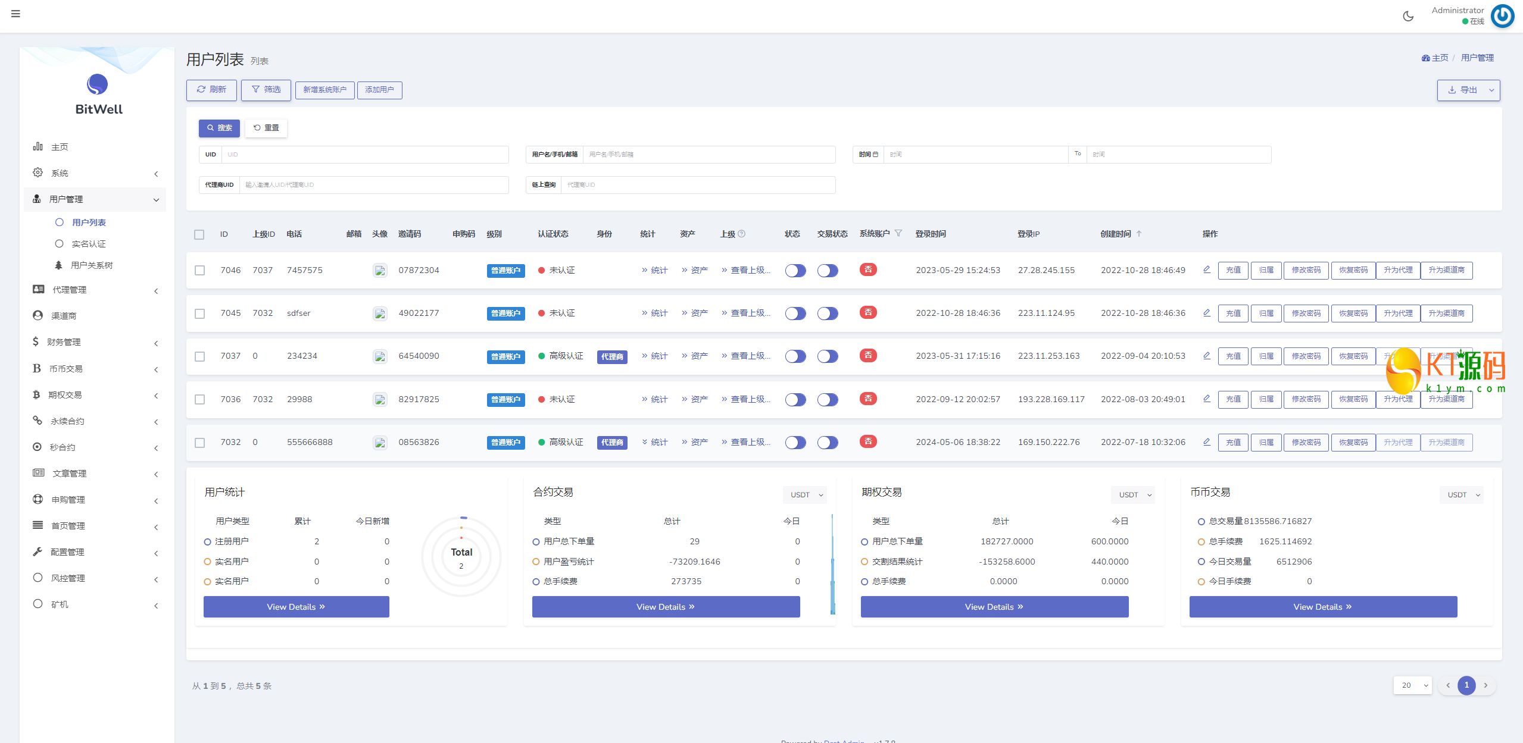
Task: Open 实名认证 in sidebar
Action: point(88,244)
